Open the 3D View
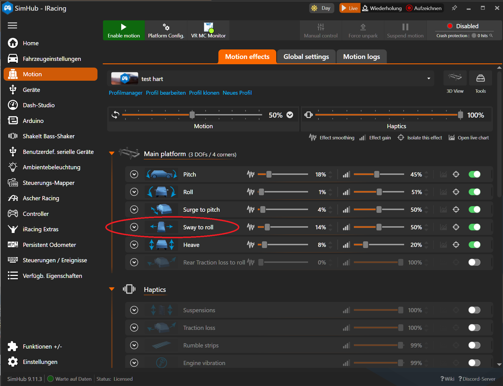Screen dimensions: 503x386 point(455,78)
